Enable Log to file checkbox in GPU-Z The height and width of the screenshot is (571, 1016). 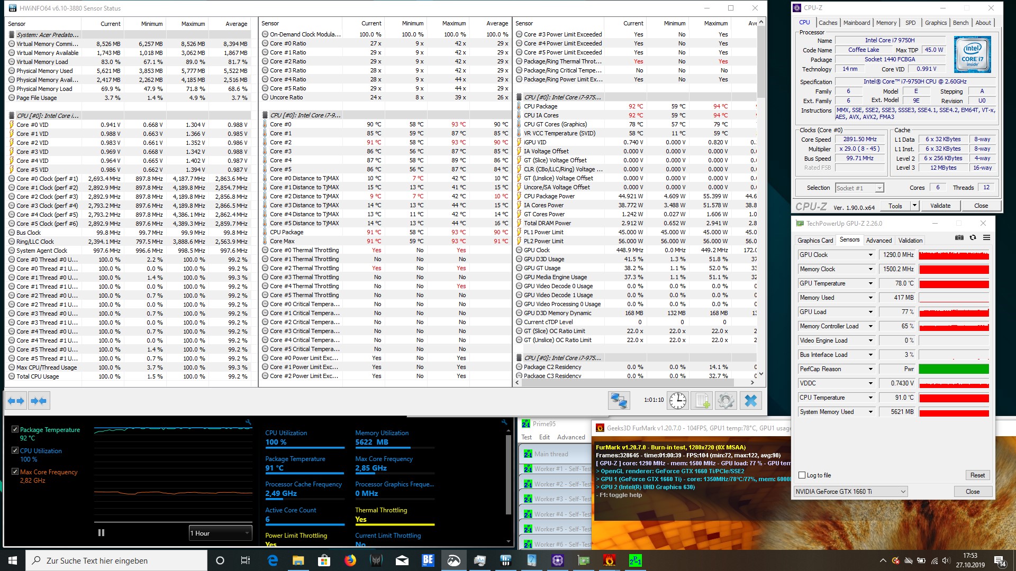pyautogui.click(x=802, y=475)
